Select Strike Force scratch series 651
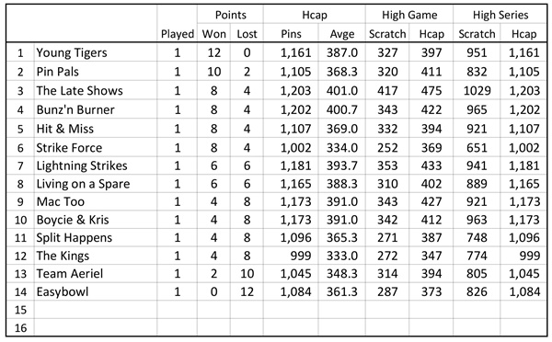Viewport: 552px width, 342px height. (x=477, y=147)
